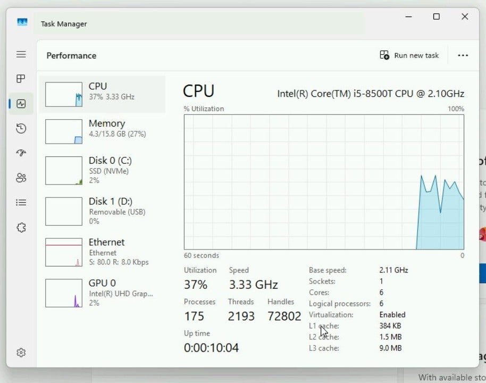Image resolution: width=486 pixels, height=383 pixels.
Task: Open the App history page
Action: [21, 128]
